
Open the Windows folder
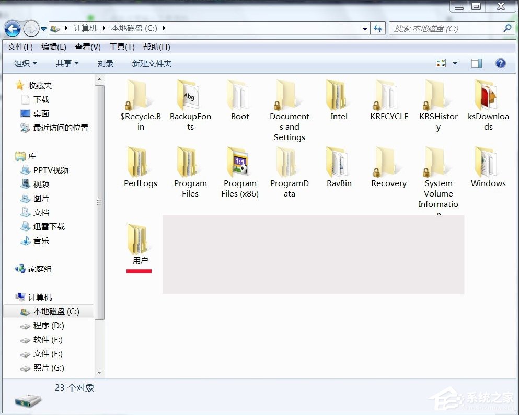coord(488,162)
